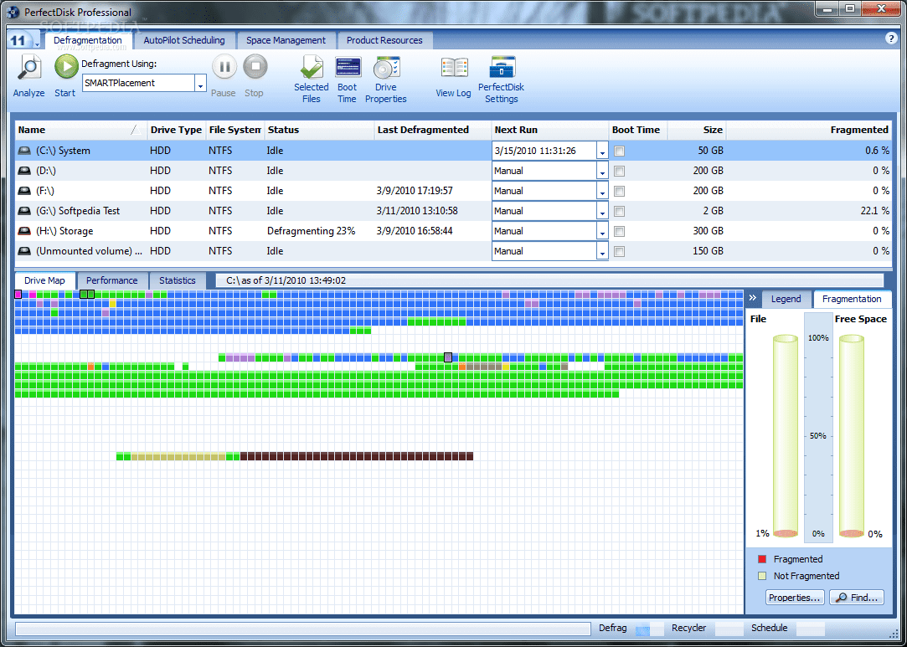Viewport: 907px width, 647px height.
Task: Select 'Defragmenting 23%' status cell
Action: point(312,231)
